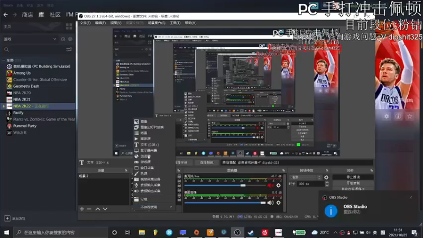Choose 显示器采集 from source menu
423x238 pixels.
coord(154,150)
